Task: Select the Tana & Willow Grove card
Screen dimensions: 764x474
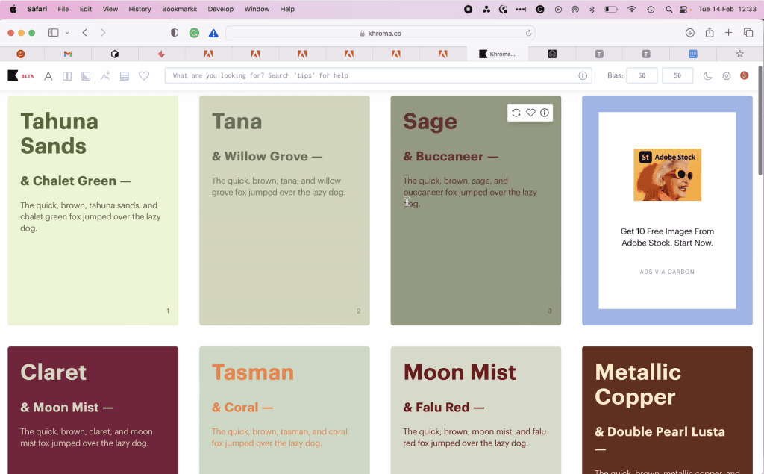Action: 284,211
